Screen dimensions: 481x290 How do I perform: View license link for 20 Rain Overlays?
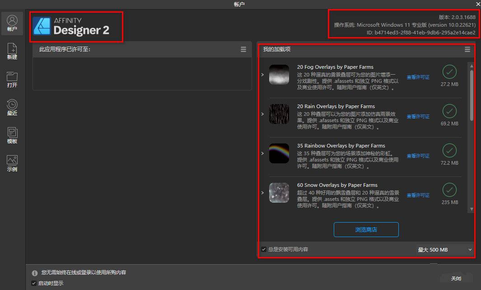coord(418,116)
